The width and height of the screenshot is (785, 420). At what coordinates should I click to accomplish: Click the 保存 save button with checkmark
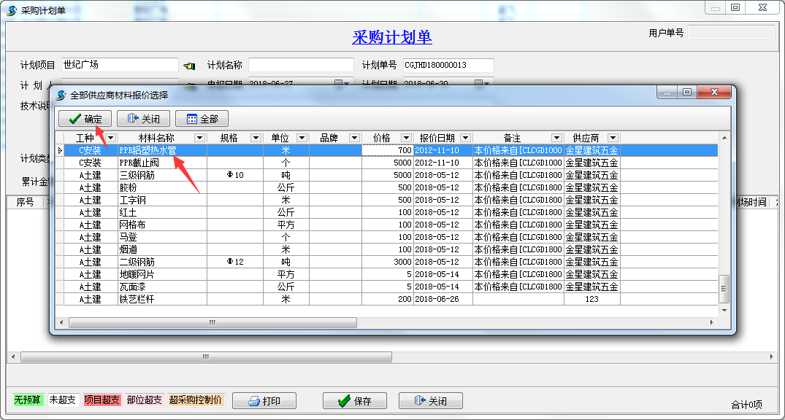(x=354, y=401)
